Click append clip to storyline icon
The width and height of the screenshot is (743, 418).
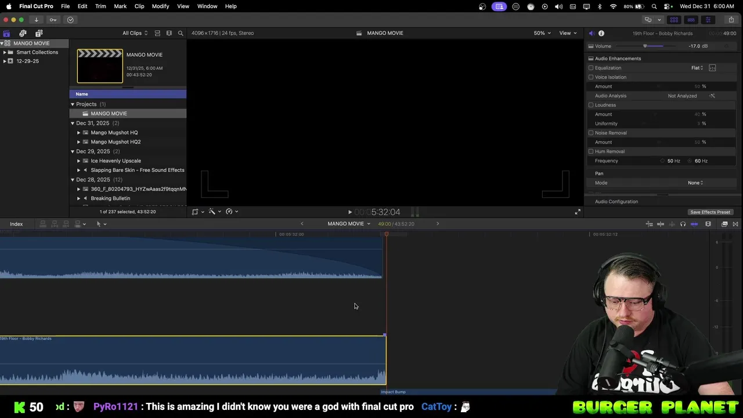(66, 224)
